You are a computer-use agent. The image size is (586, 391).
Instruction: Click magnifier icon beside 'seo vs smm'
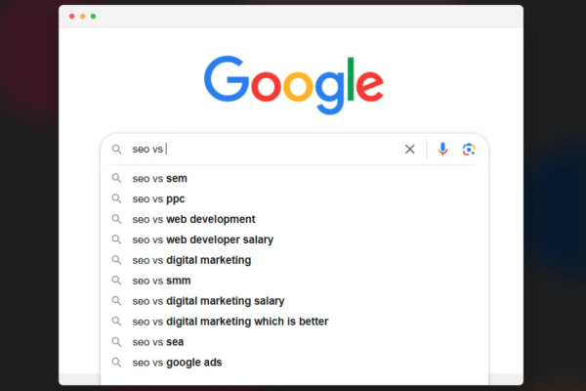[x=116, y=281]
